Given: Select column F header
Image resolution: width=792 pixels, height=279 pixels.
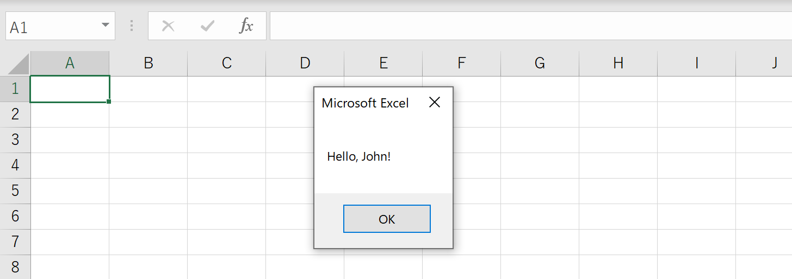Looking at the screenshot, I should click(x=462, y=64).
